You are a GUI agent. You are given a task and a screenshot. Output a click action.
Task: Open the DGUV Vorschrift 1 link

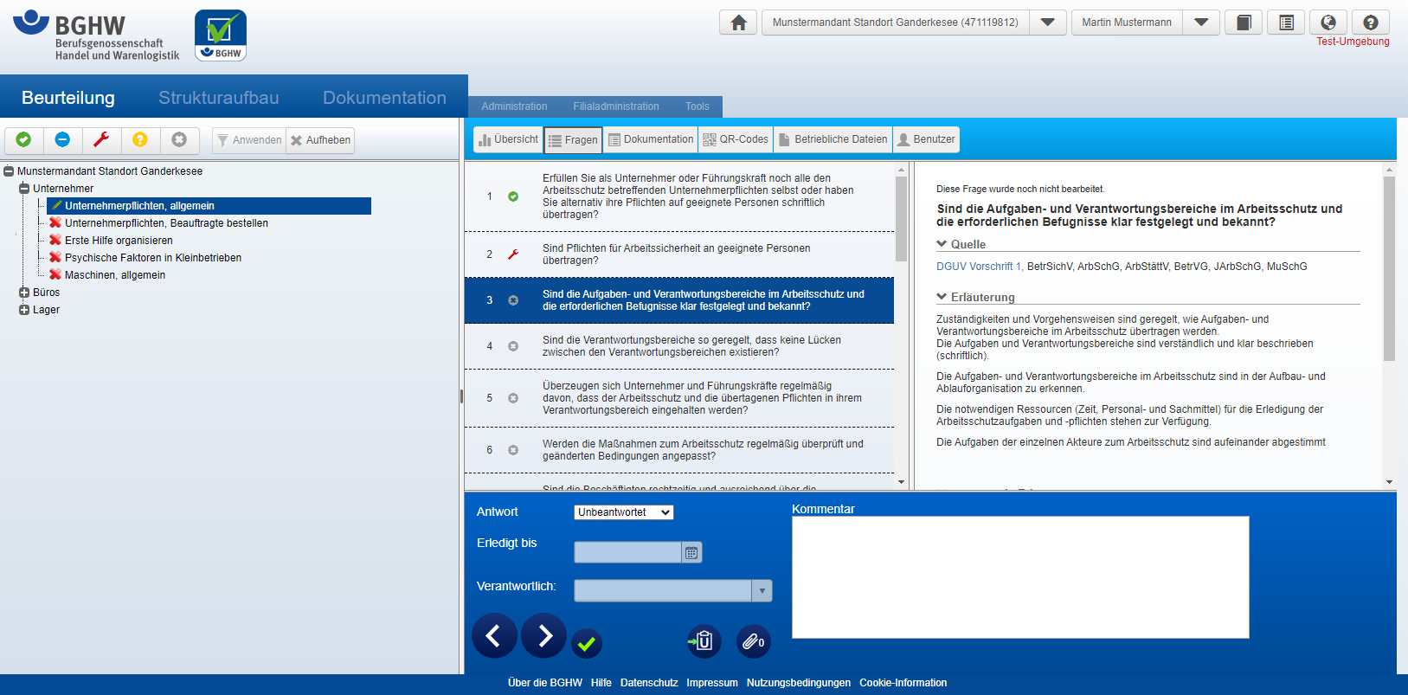click(980, 267)
